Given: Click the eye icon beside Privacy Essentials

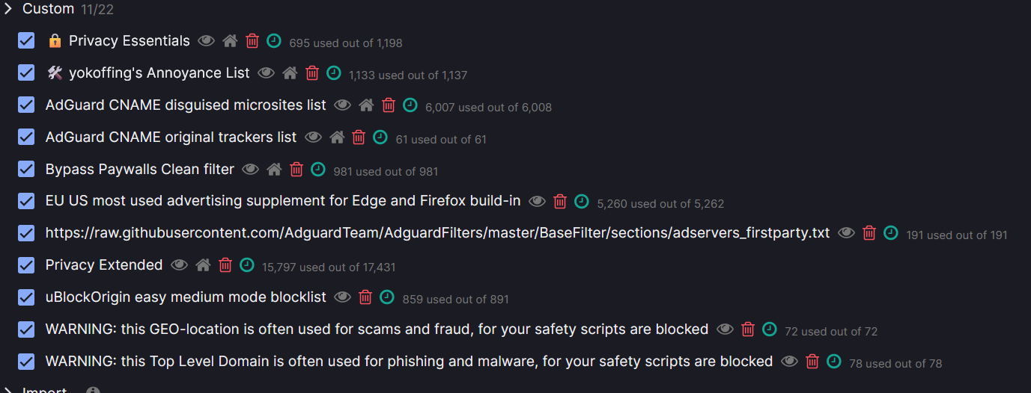Looking at the screenshot, I should pos(206,41).
